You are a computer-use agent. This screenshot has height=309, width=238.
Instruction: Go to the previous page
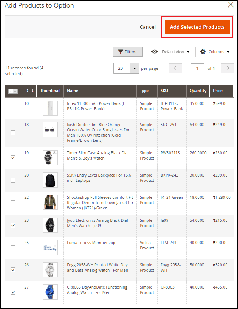(x=175, y=68)
